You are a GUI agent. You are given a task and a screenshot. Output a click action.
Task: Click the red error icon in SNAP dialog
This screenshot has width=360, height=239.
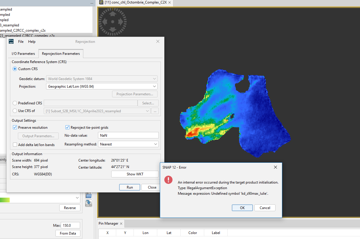point(168,179)
